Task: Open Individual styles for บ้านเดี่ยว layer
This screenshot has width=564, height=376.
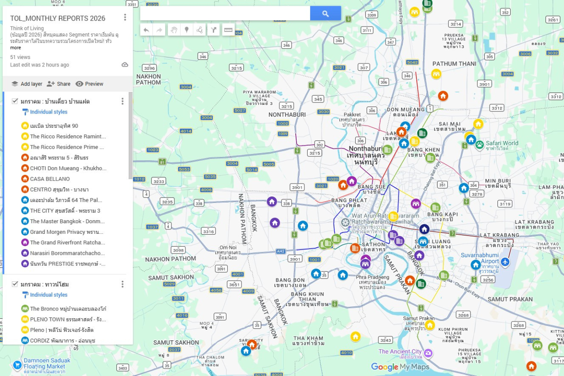Action: (x=48, y=112)
